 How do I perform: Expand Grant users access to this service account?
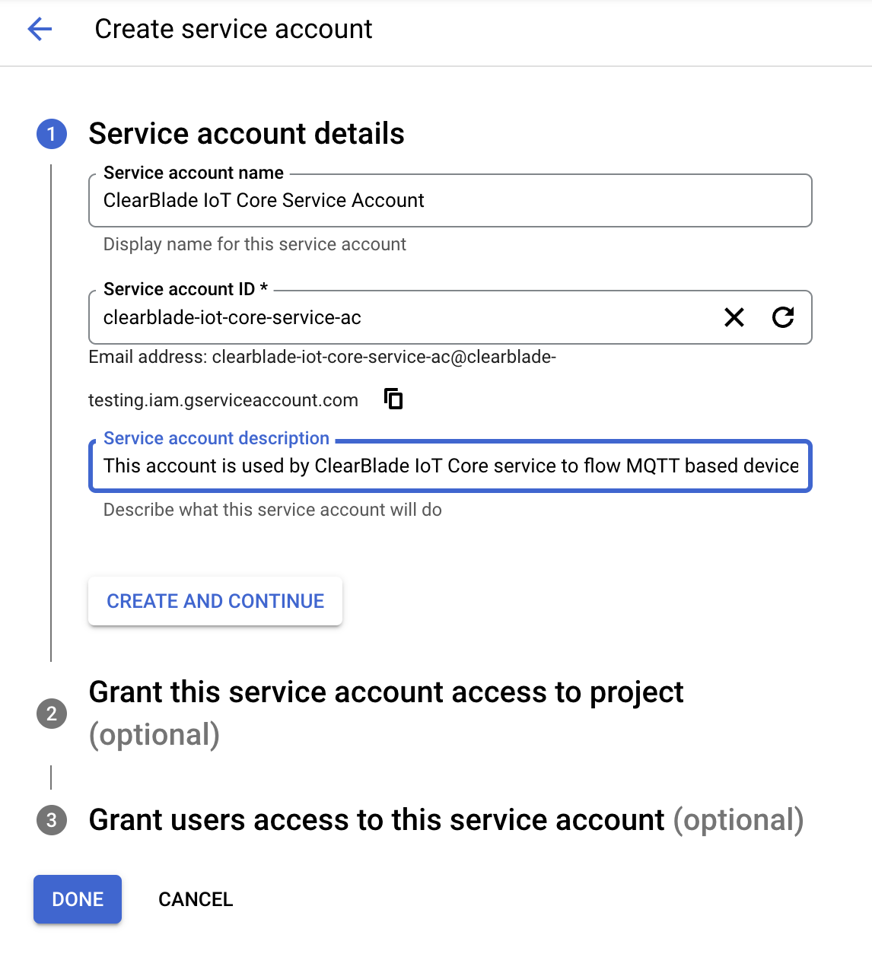point(446,820)
